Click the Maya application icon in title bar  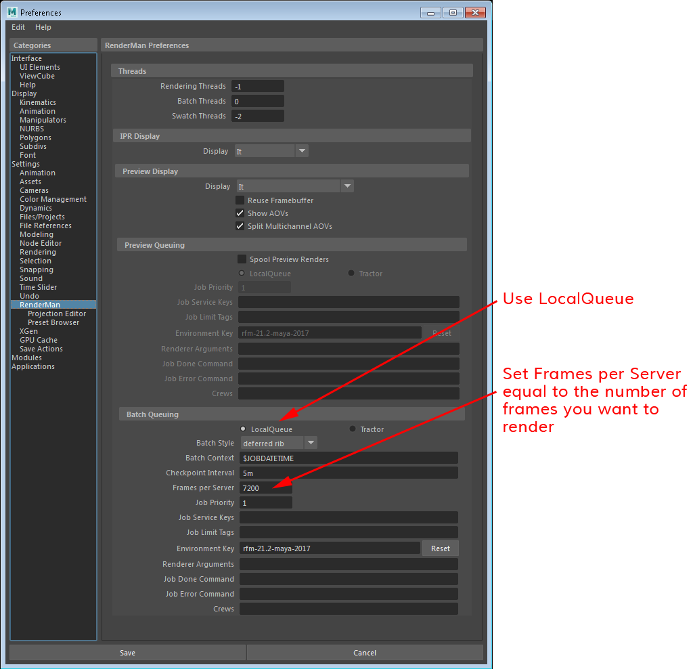12,12
